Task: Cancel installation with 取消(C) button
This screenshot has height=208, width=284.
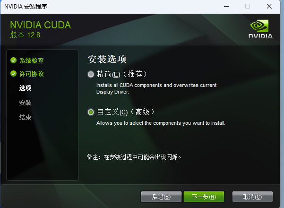Action: coord(252,197)
